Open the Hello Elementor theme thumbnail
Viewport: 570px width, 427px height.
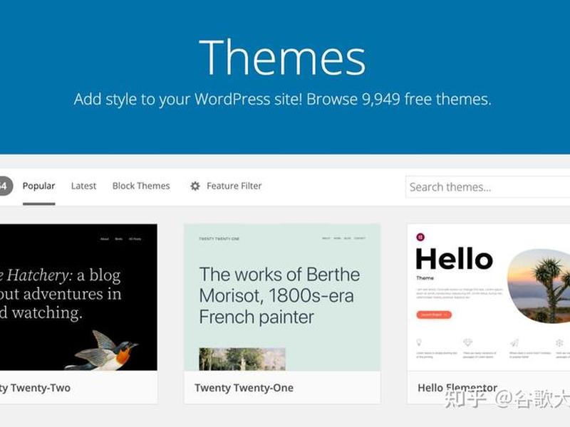489,297
